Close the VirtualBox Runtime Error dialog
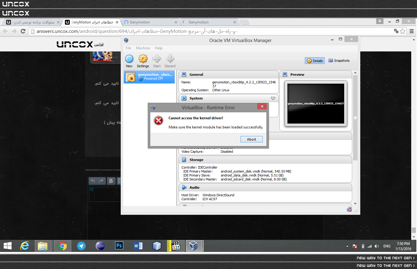Viewport: 417px width, 269px height. (x=262, y=106)
